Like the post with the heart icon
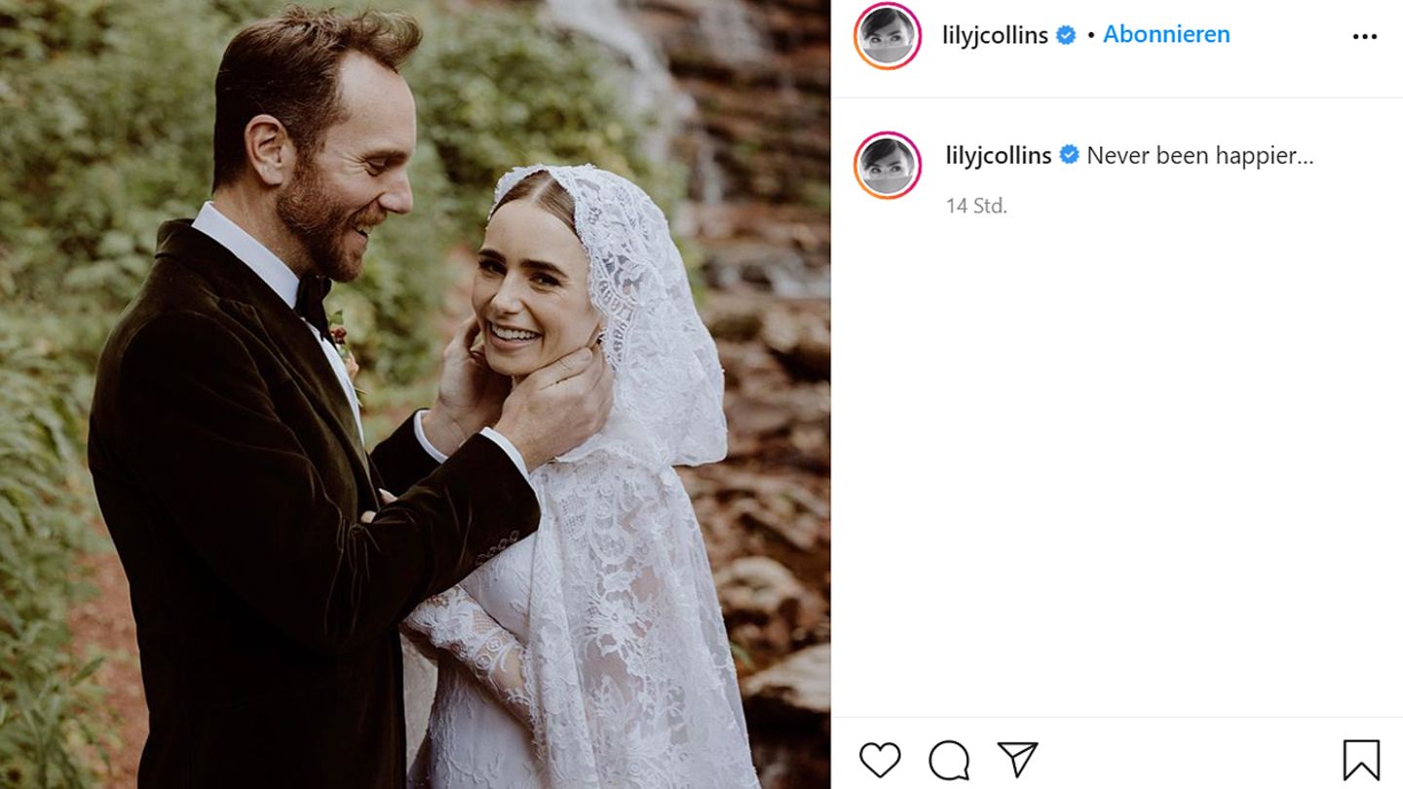The width and height of the screenshot is (1403, 789). coord(880,760)
